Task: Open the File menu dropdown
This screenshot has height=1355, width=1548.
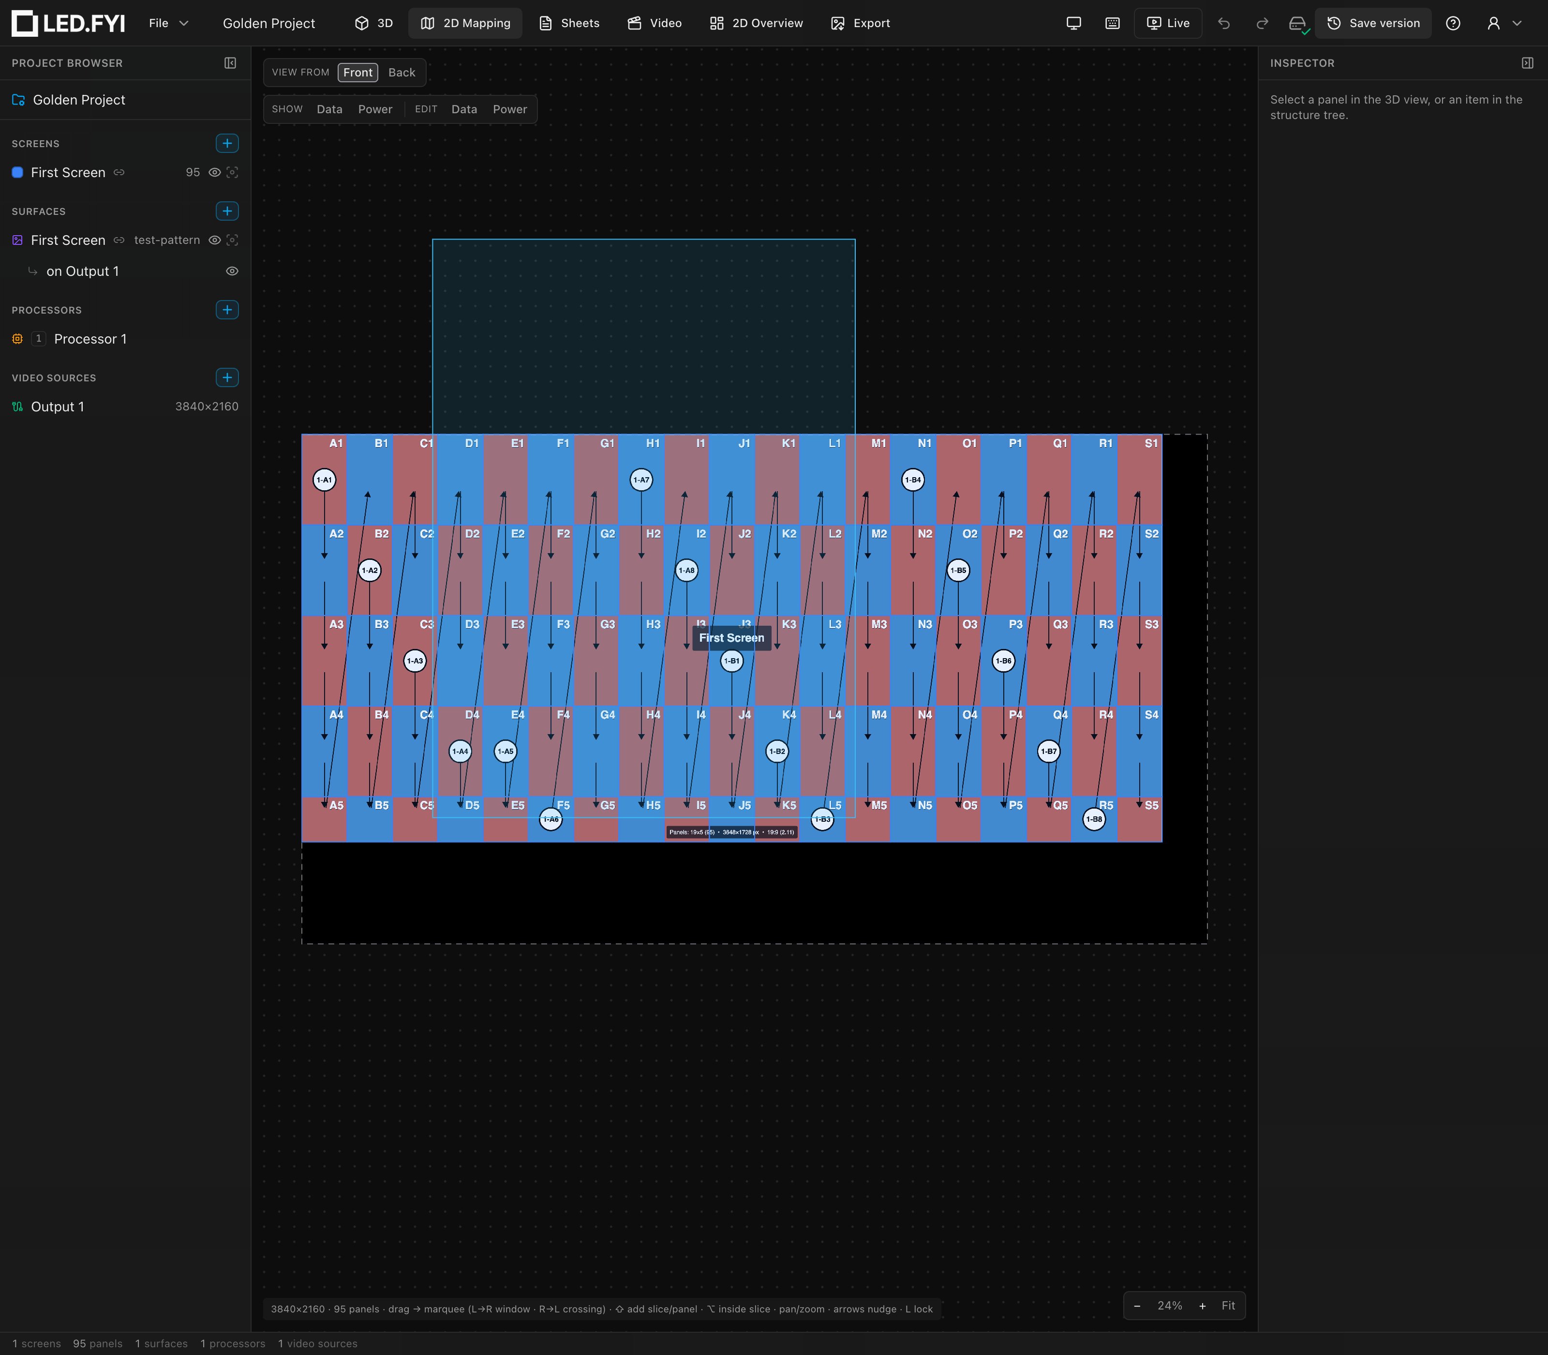Action: click(x=168, y=23)
